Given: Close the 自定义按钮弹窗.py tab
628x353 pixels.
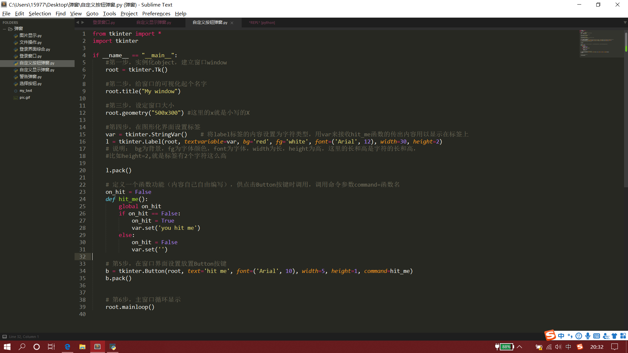Looking at the screenshot, I should [232, 23].
